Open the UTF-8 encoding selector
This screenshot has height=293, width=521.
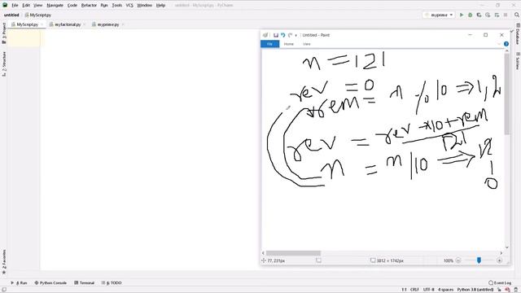(x=428, y=290)
